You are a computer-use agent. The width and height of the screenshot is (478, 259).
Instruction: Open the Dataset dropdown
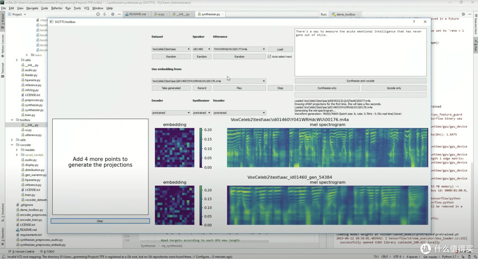171,49
